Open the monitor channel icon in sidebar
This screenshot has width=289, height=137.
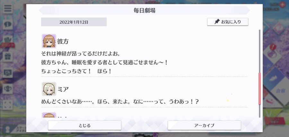tap(8, 73)
